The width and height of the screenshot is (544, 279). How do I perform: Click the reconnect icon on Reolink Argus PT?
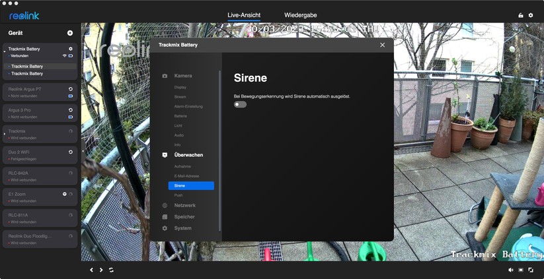point(71,88)
